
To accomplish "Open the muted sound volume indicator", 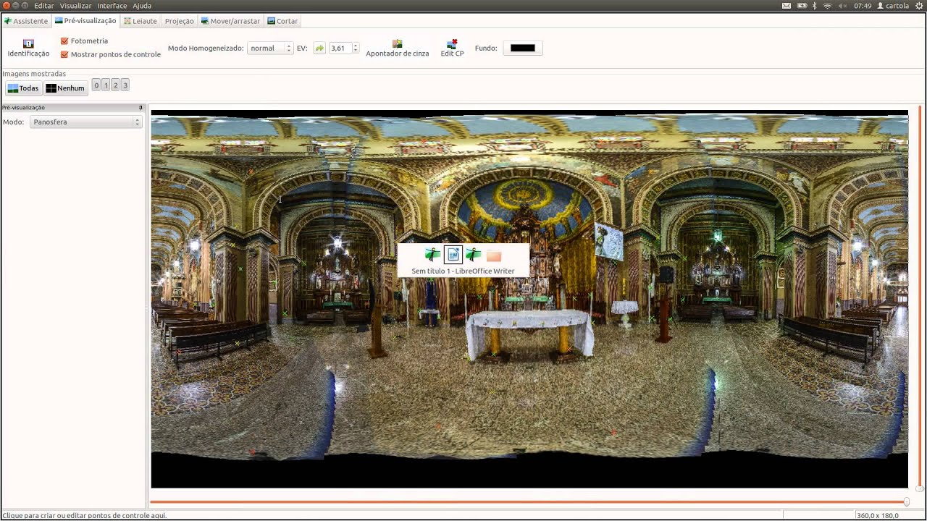I will [843, 6].
